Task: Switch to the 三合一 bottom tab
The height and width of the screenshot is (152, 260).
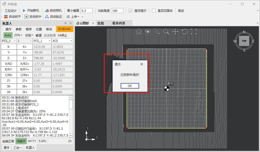Action: 18,147
